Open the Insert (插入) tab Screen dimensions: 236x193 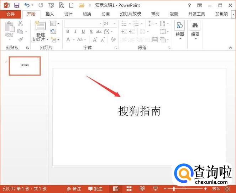point(50,14)
